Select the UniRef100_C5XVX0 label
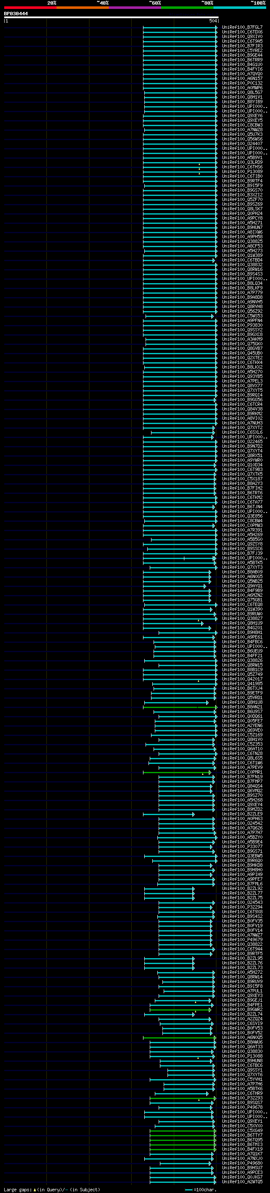270x1193 pixels. (x=242, y=1126)
